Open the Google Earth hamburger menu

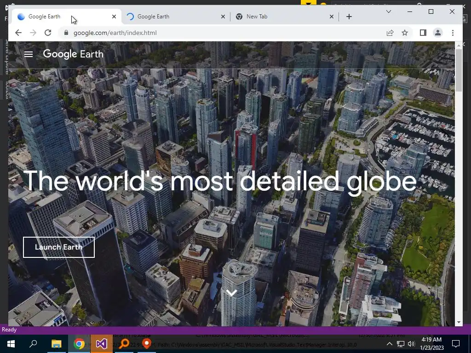coord(29,54)
